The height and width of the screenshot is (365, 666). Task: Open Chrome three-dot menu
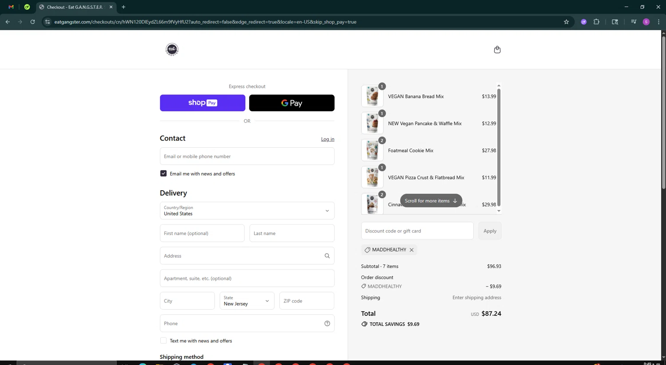click(658, 22)
